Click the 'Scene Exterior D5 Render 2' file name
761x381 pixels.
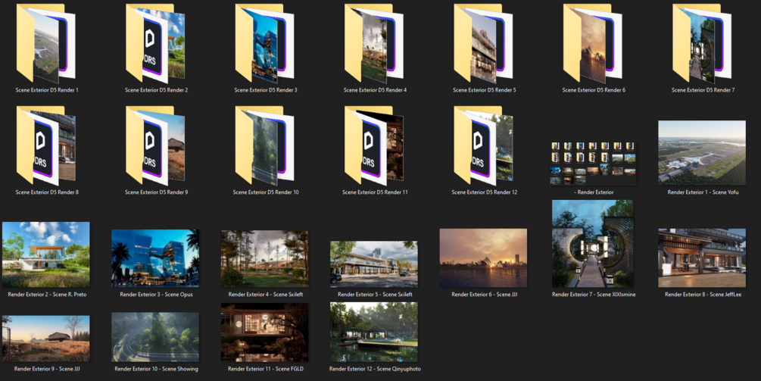click(x=156, y=90)
